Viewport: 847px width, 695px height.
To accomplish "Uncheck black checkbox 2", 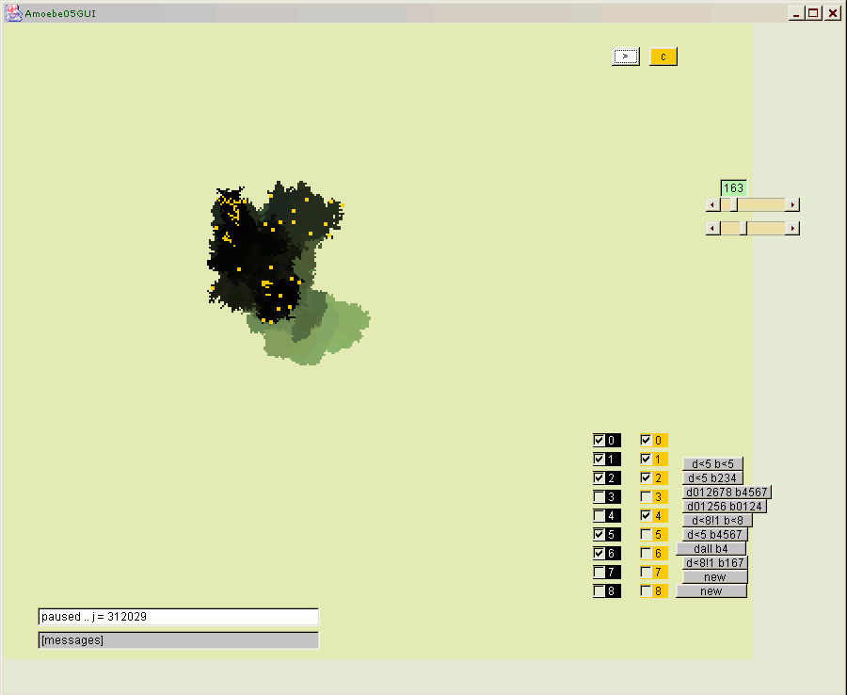I will (x=599, y=477).
